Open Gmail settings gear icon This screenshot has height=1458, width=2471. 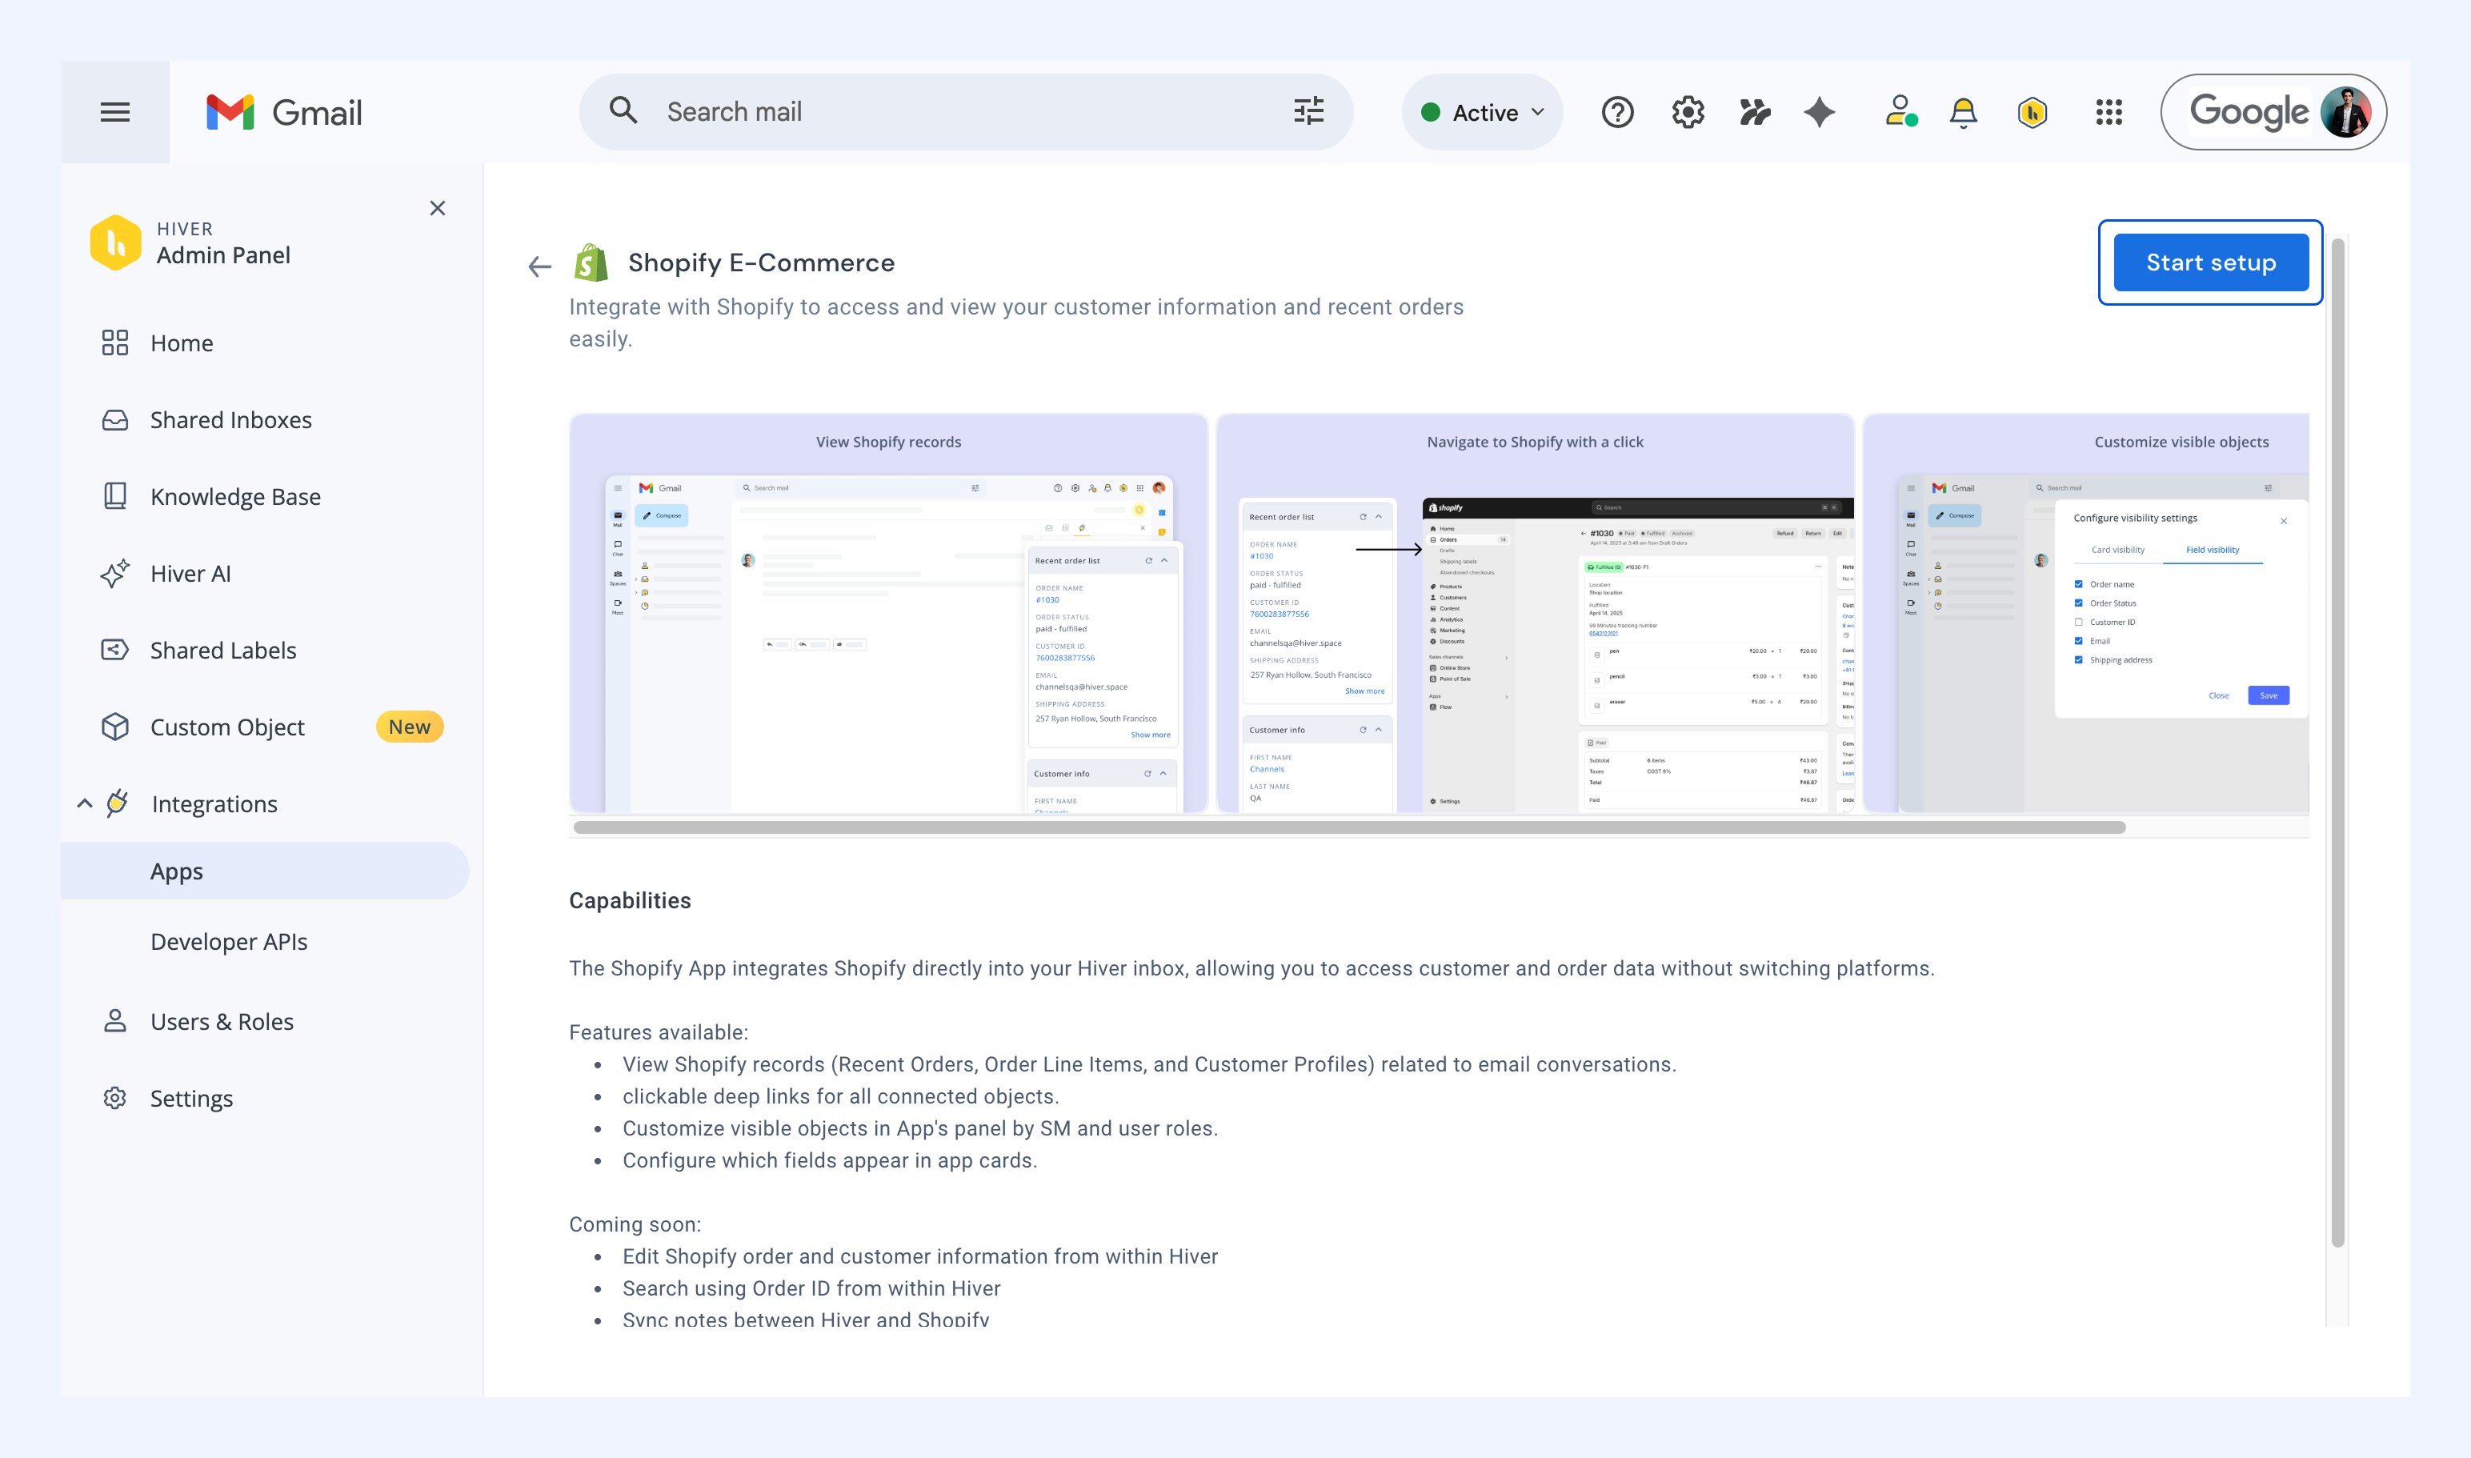click(1688, 112)
